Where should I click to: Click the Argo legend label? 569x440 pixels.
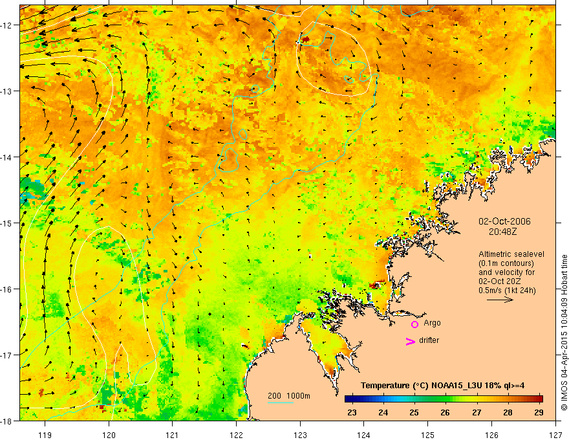(x=432, y=323)
